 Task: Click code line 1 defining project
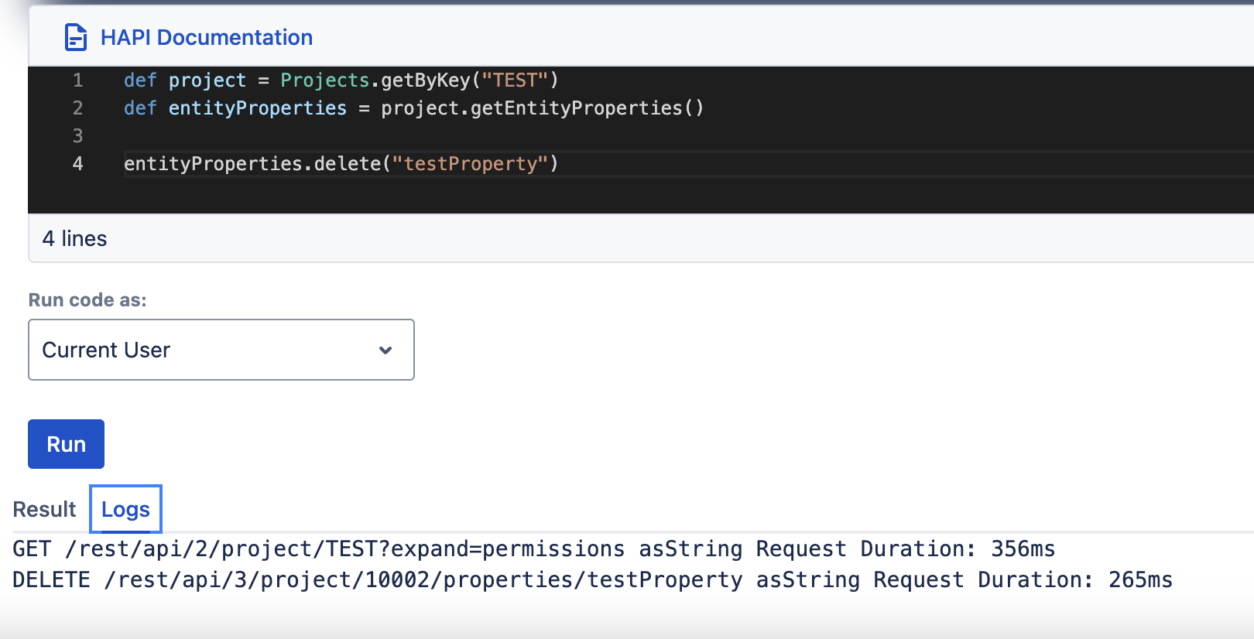coord(341,80)
